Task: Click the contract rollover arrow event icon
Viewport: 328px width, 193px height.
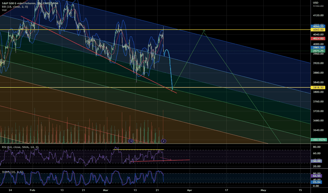Action: pos(131,141)
